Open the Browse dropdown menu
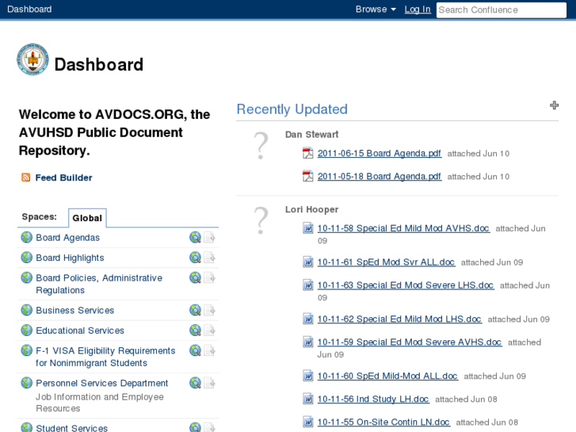 (376, 10)
